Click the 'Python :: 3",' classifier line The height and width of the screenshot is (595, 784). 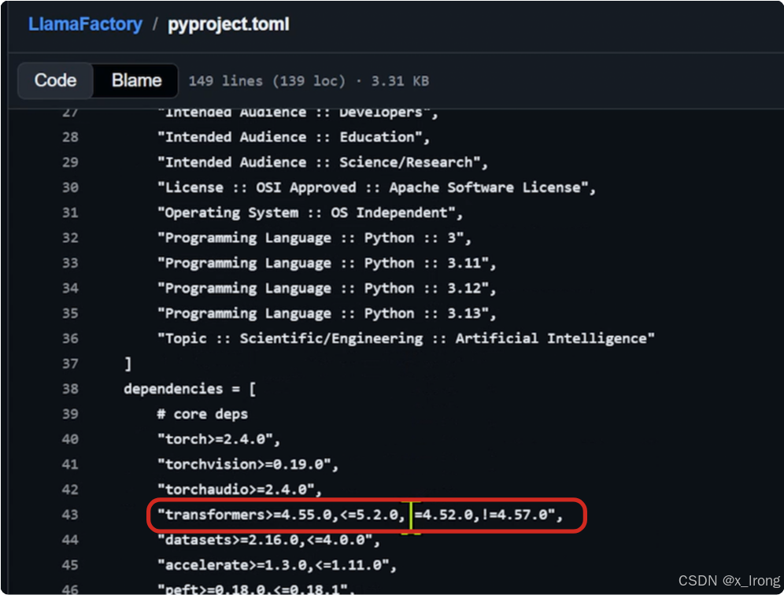point(314,238)
